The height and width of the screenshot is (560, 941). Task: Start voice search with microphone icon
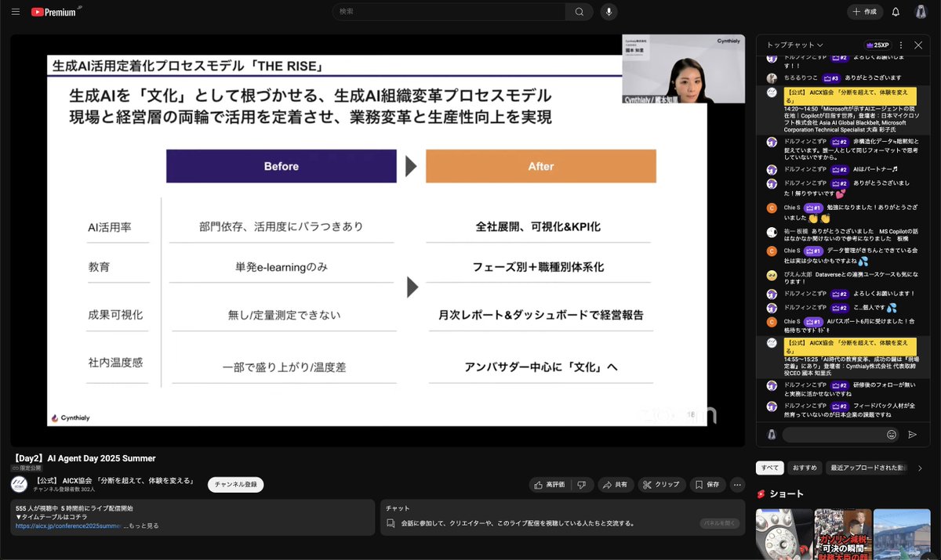[x=609, y=12]
